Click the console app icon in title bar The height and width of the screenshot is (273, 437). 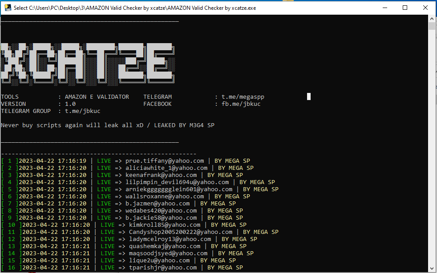pyautogui.click(x=8, y=8)
